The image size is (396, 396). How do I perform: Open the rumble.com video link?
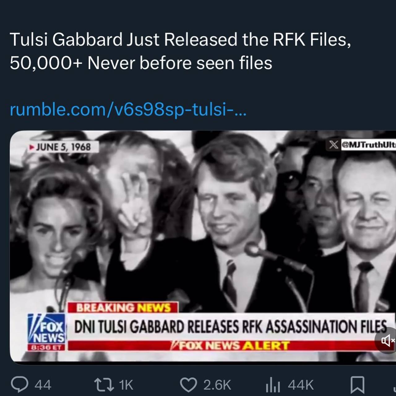[128, 109]
